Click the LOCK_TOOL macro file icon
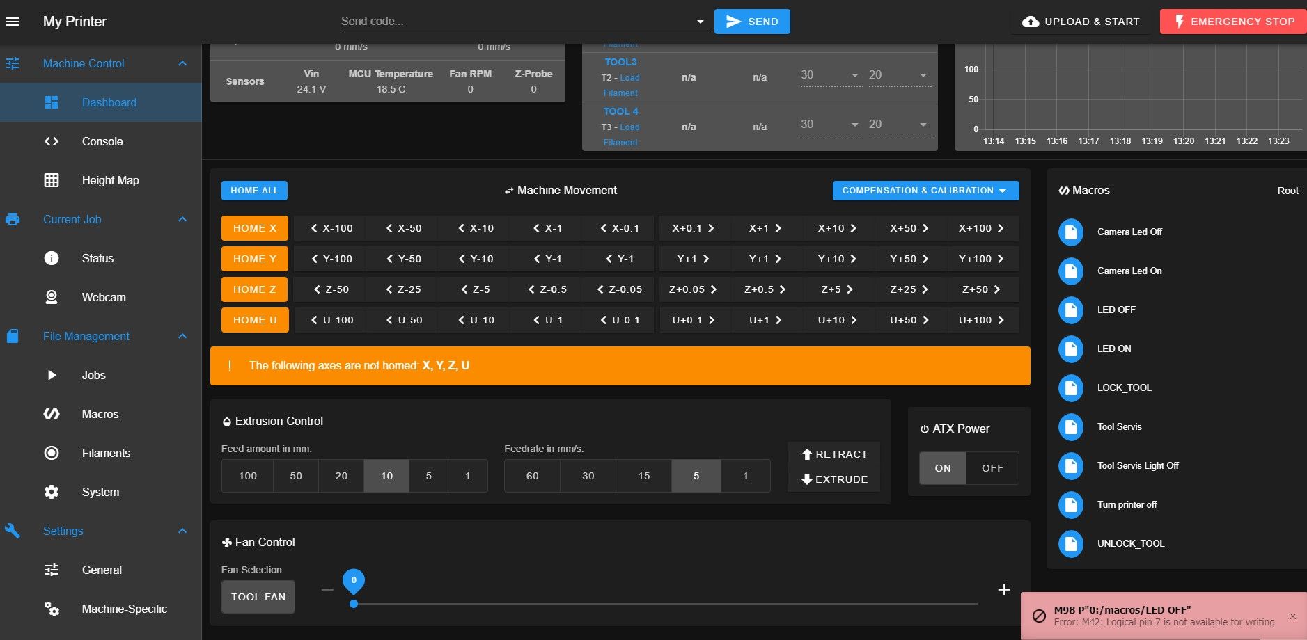1307x640 pixels. click(1071, 387)
